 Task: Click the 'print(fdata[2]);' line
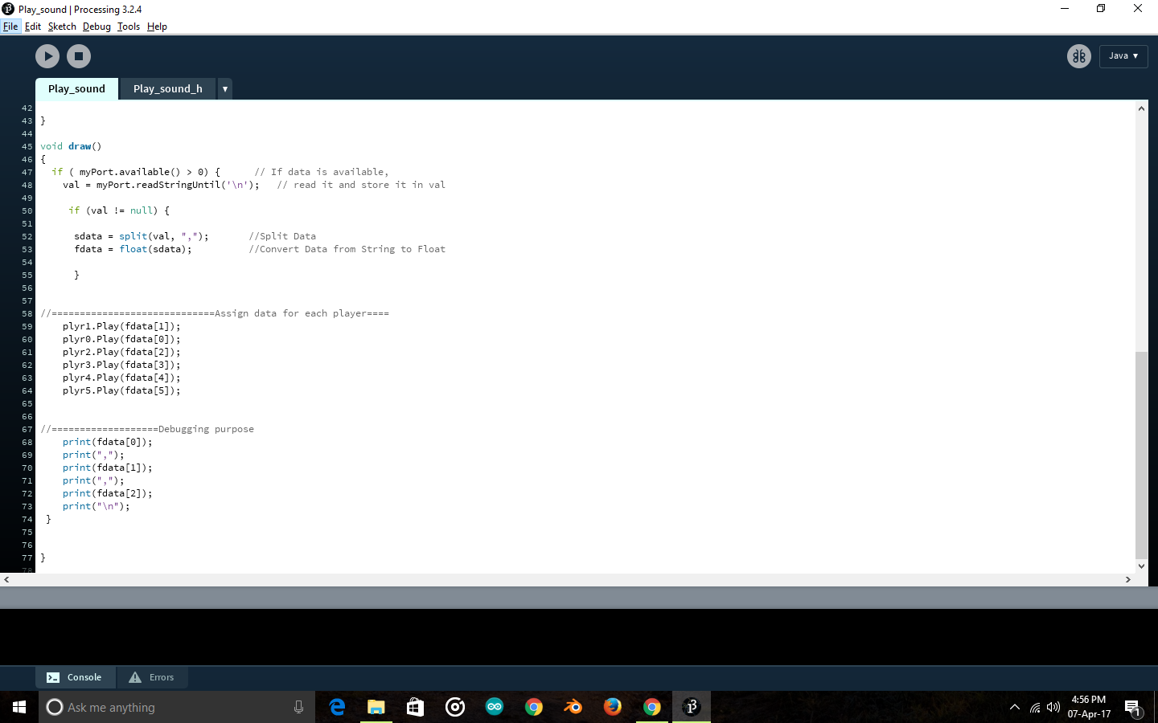click(108, 493)
